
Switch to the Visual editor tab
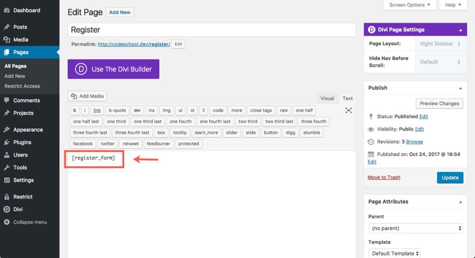327,99
